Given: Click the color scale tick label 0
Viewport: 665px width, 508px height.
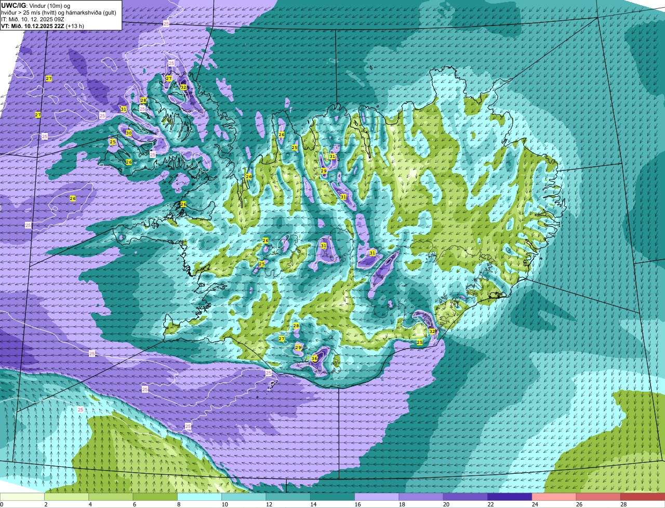Looking at the screenshot, I should [x=2, y=504].
